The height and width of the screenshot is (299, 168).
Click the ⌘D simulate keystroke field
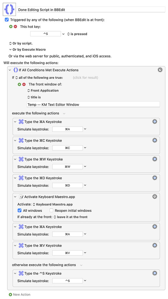pos(68,185)
